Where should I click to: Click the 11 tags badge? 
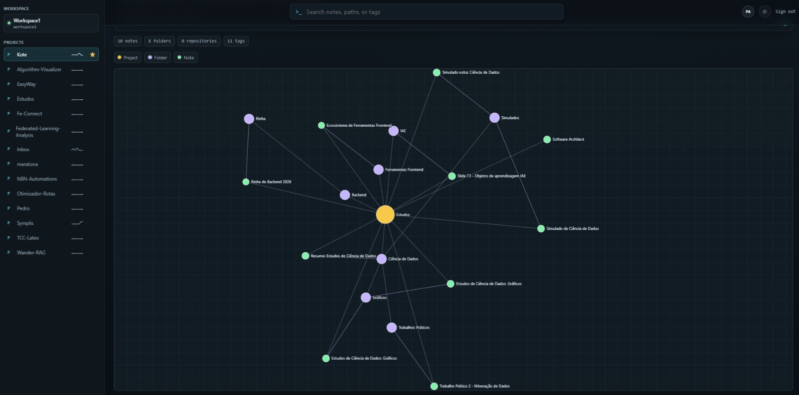pos(236,41)
